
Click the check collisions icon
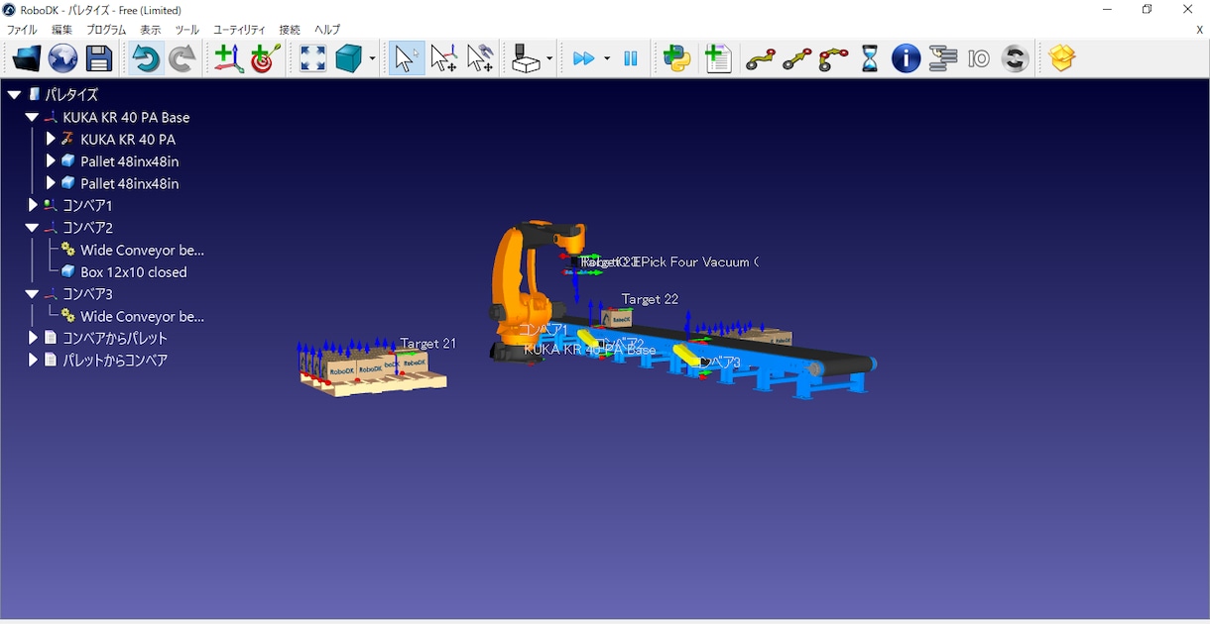[x=527, y=58]
